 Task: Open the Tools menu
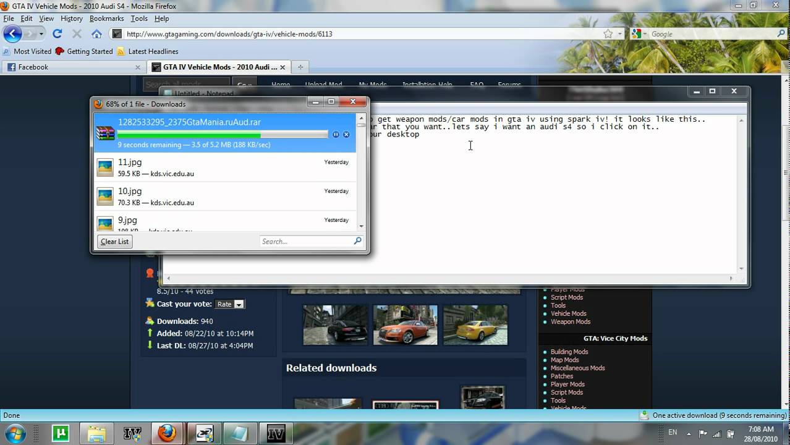[x=139, y=19]
